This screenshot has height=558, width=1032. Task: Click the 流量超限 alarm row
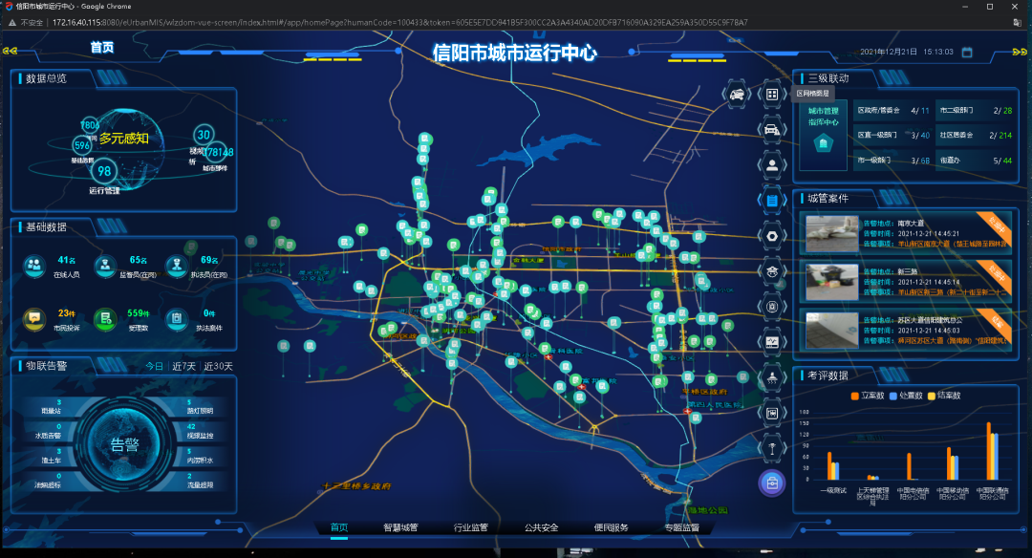point(200,481)
